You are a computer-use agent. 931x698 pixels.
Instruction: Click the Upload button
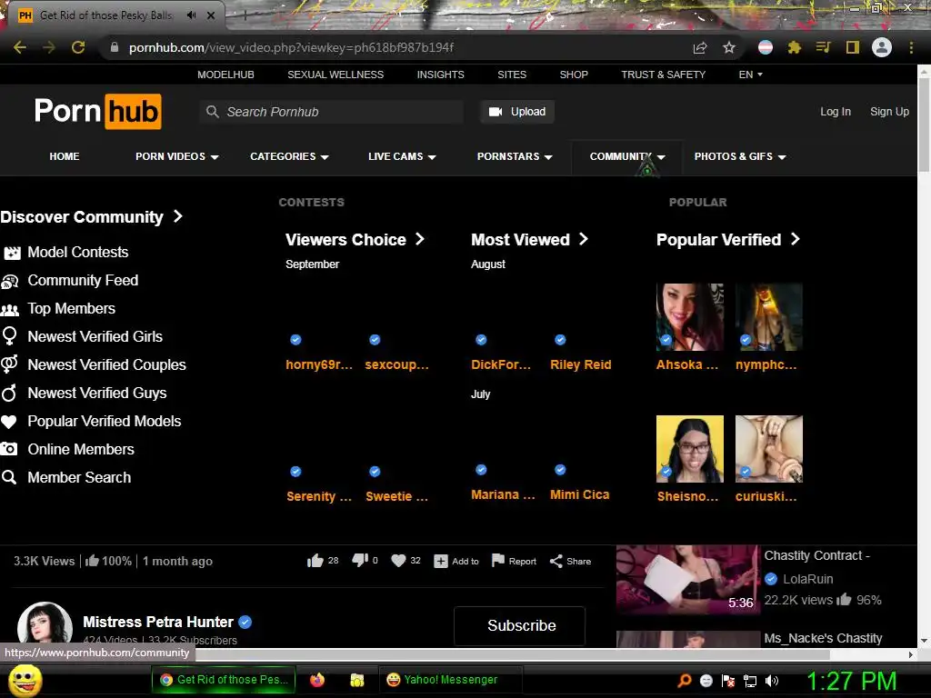pyautogui.click(x=517, y=112)
